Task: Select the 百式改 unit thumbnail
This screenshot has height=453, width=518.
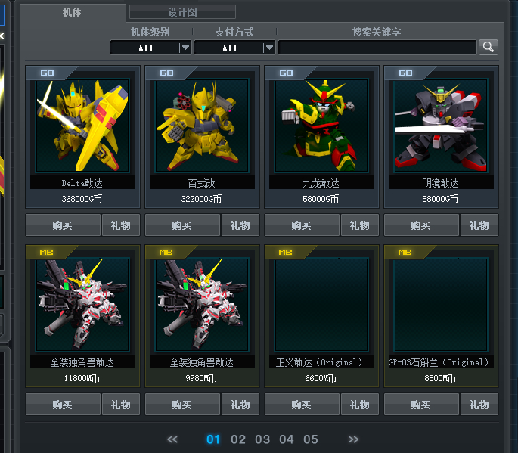Action: [202, 126]
